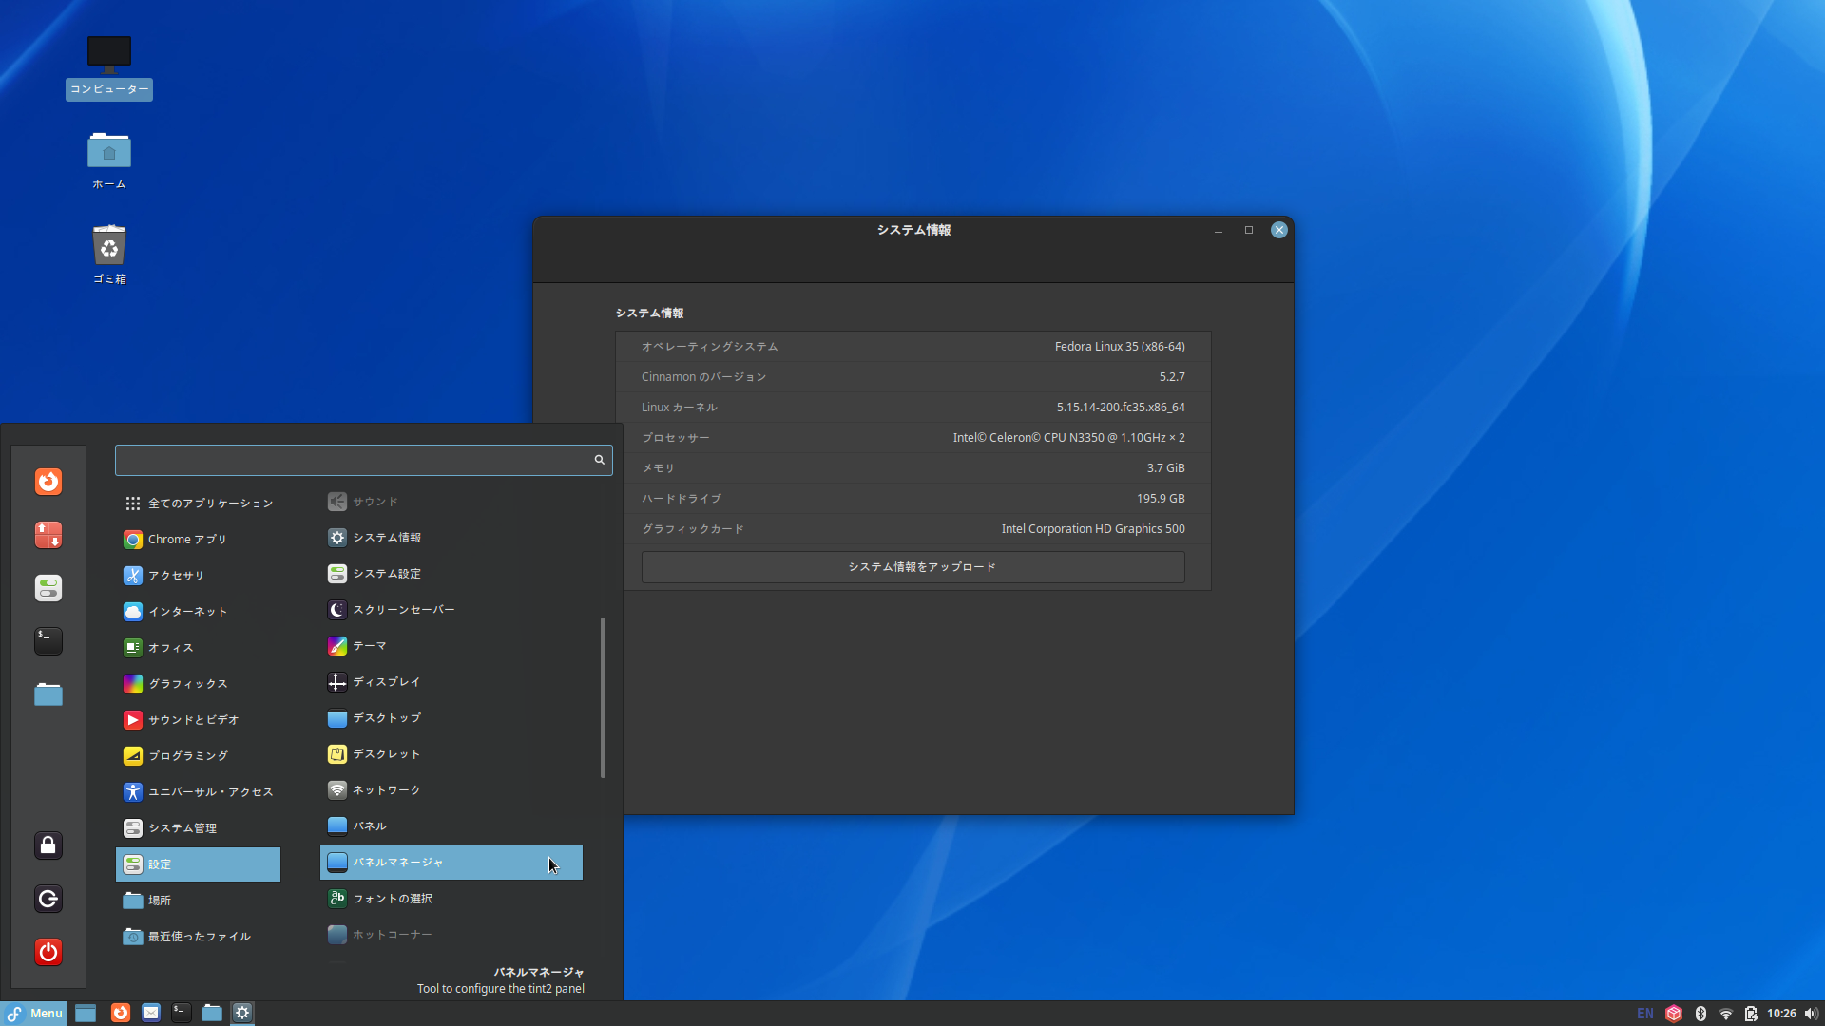Click the lock screen icon
Viewport: 1825px width, 1026px height.
coord(48,845)
